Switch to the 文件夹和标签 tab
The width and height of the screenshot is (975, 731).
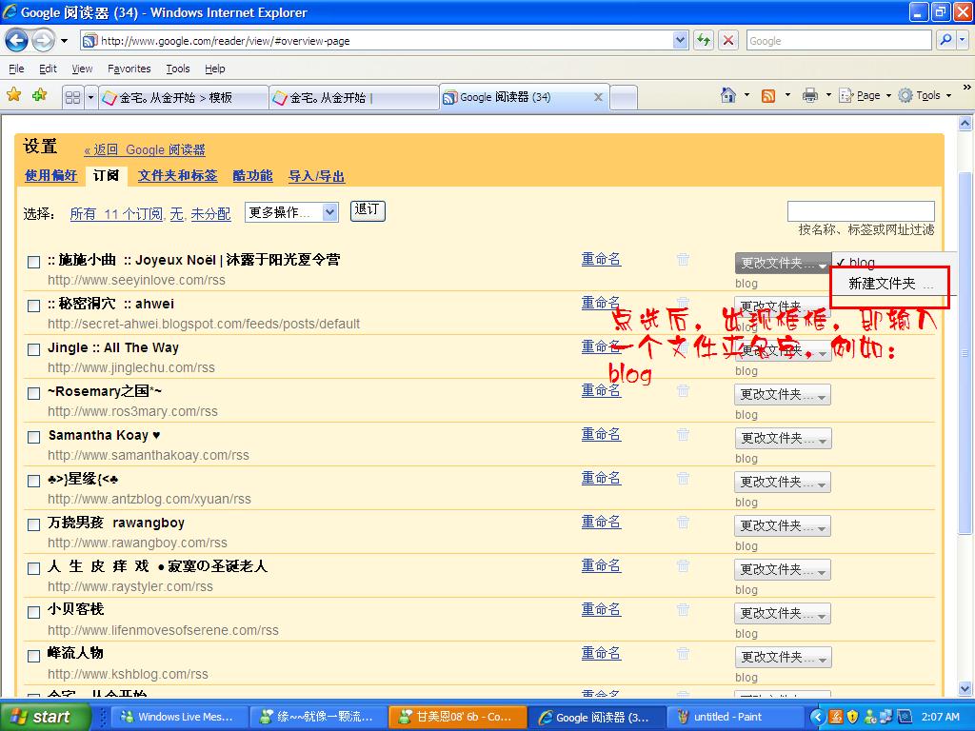(x=177, y=176)
